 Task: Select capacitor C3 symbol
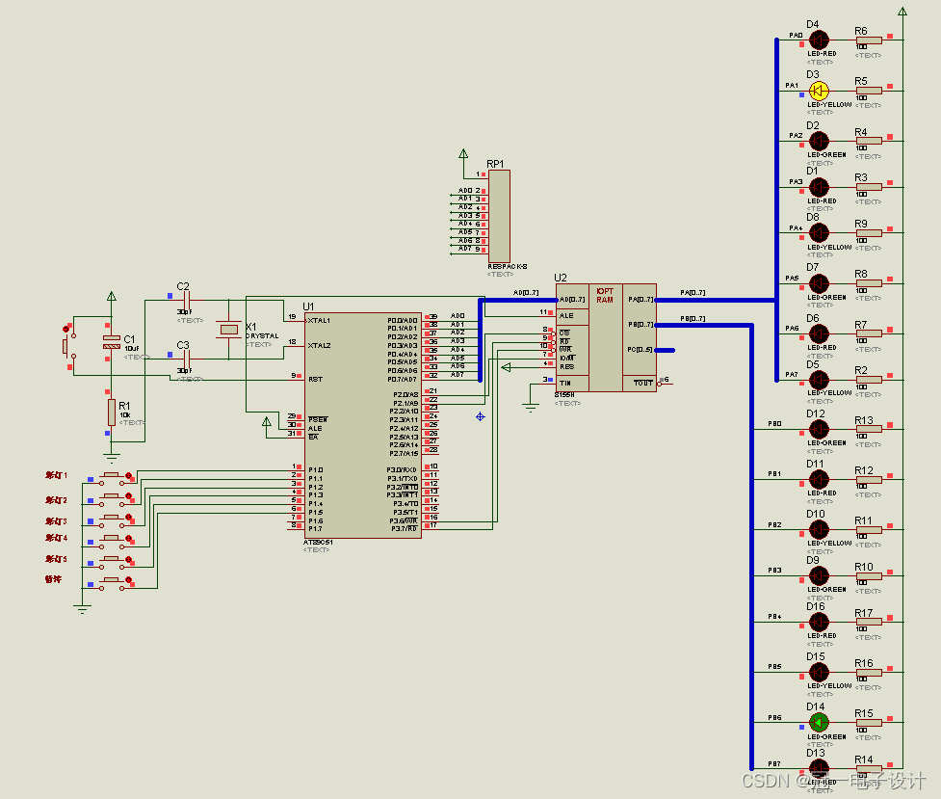pyautogui.click(x=187, y=360)
